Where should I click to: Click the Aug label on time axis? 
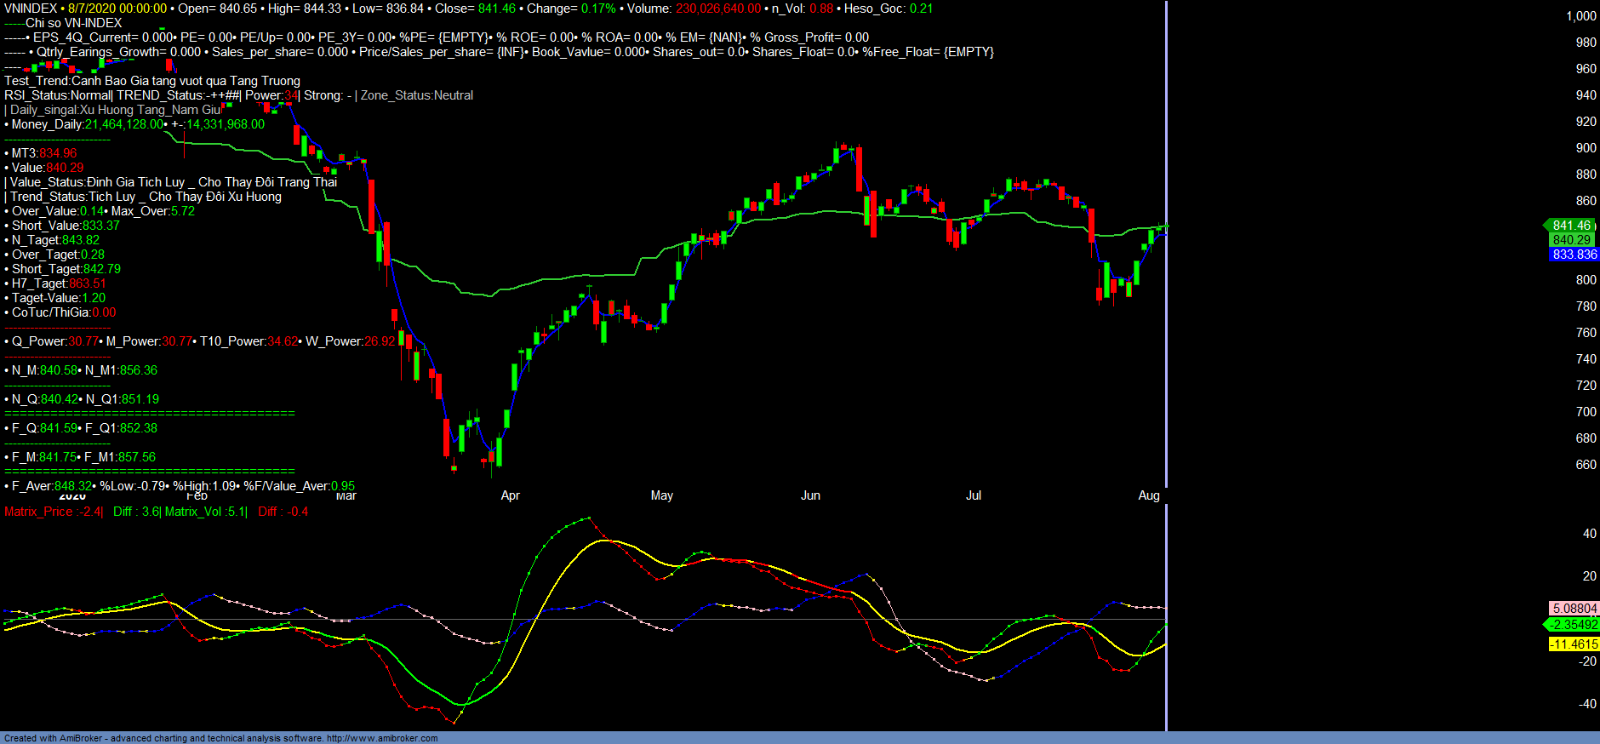coord(1148,495)
